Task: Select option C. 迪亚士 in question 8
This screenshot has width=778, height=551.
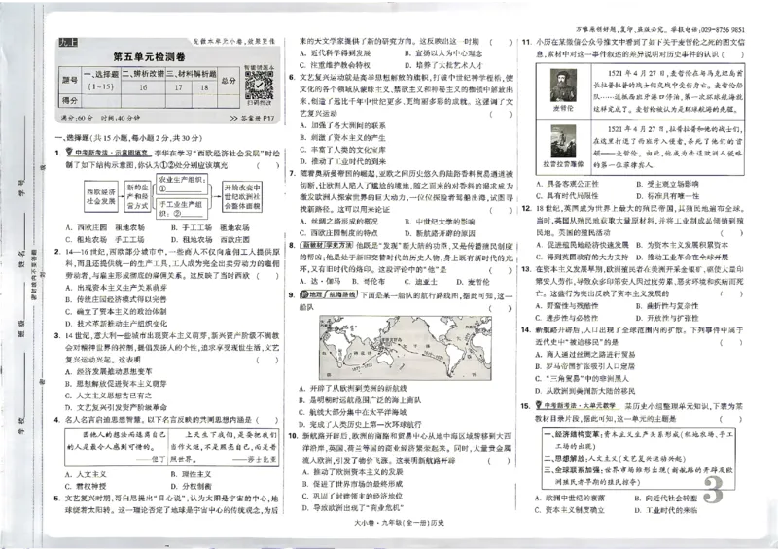Action: (421, 282)
